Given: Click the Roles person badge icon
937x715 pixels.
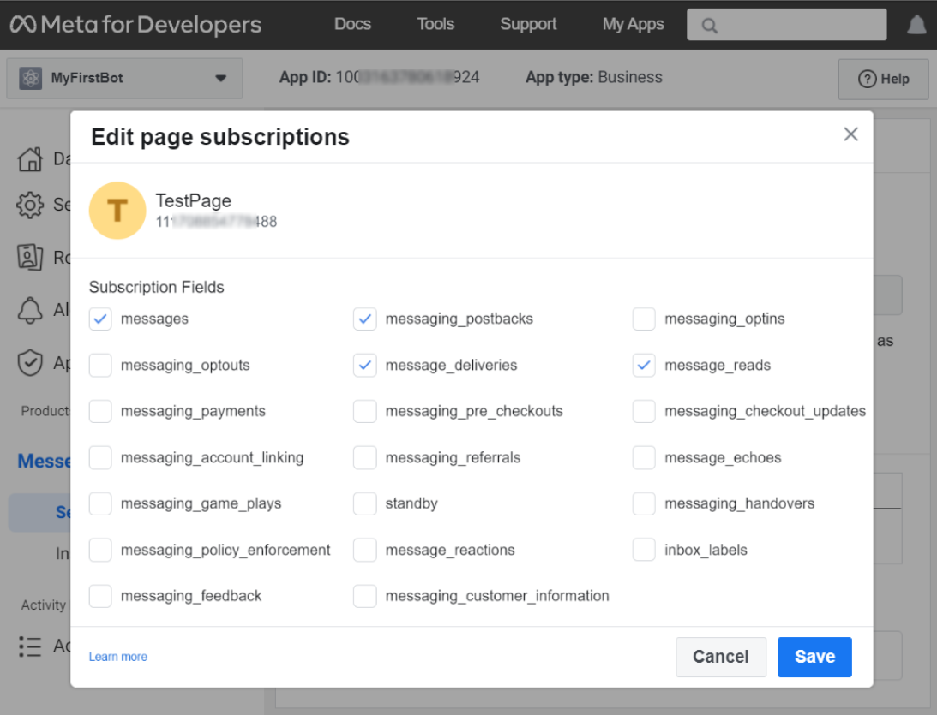Looking at the screenshot, I should click(x=30, y=257).
